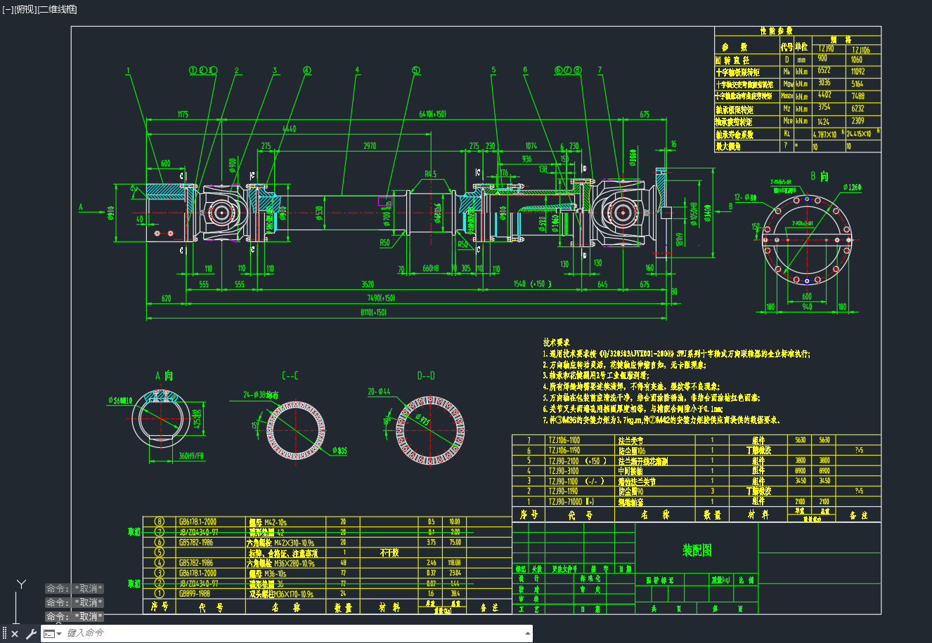Select the 4440 dimension text
Viewport: 932px width, 643px height.
coord(288,129)
